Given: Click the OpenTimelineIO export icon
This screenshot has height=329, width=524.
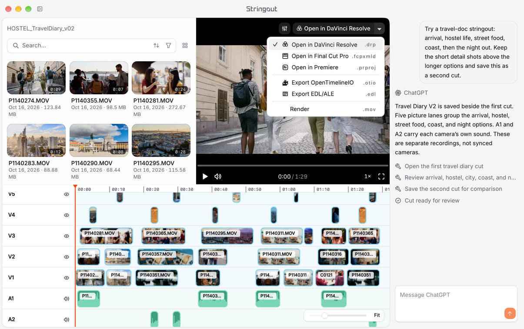Looking at the screenshot, I should (x=285, y=83).
